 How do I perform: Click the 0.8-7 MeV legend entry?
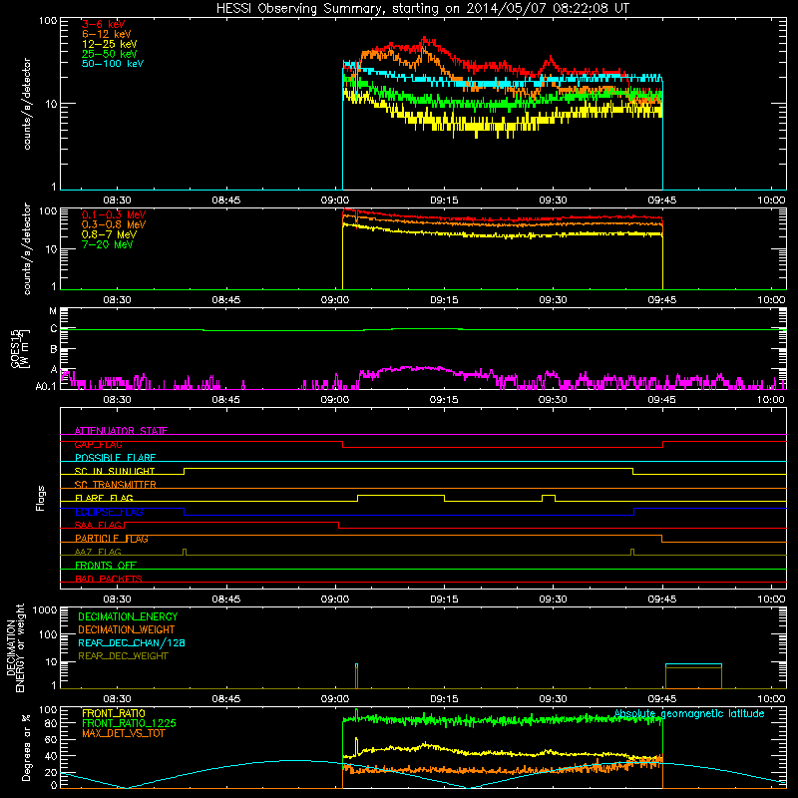[109, 234]
